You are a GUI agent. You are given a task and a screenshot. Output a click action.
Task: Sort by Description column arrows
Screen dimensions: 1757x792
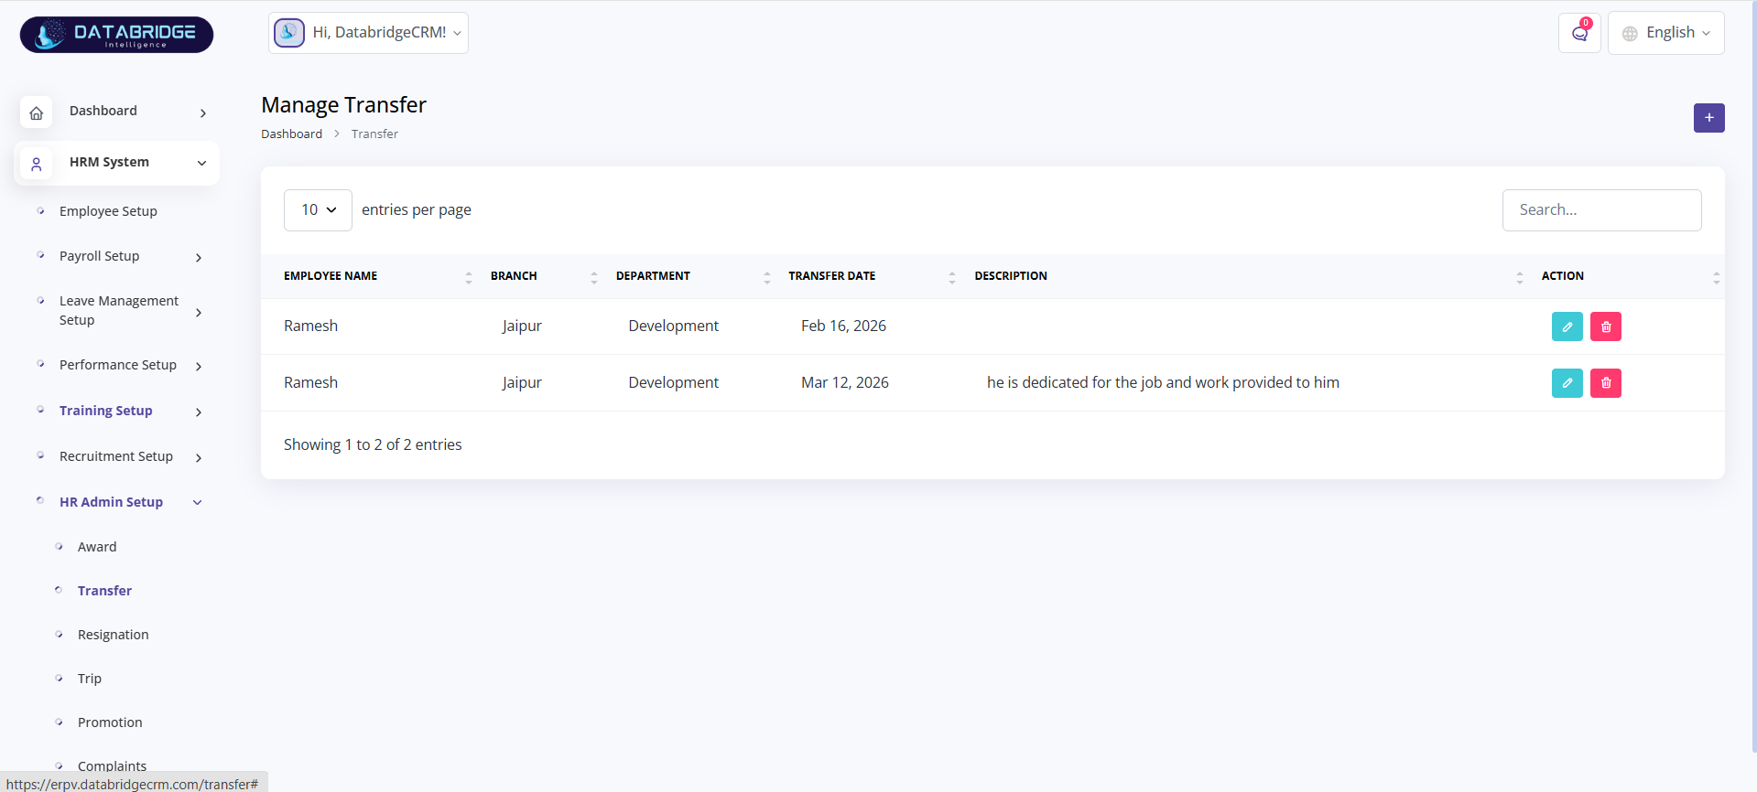pyautogui.click(x=1520, y=277)
